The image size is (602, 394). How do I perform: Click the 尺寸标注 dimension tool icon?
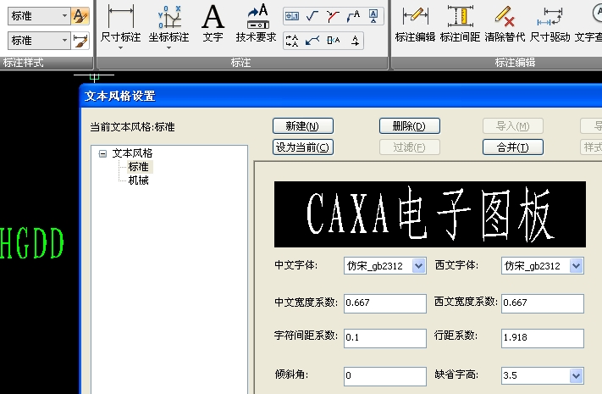pyautogui.click(x=121, y=16)
